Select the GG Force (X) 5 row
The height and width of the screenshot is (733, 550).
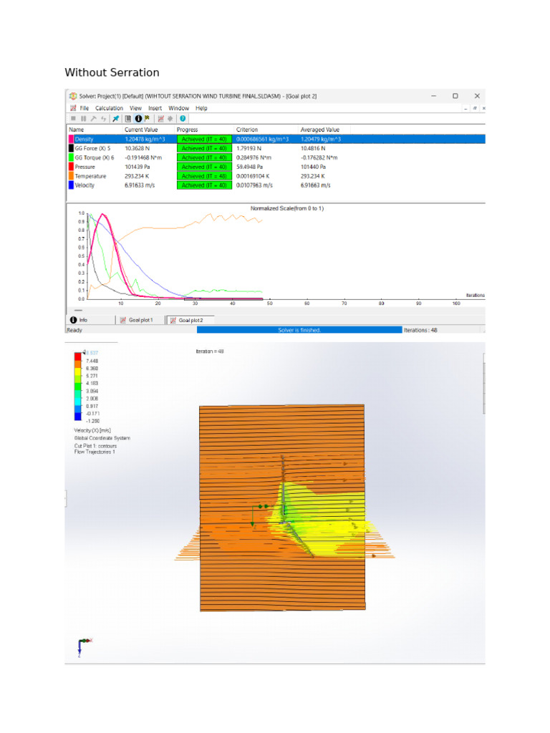point(276,148)
